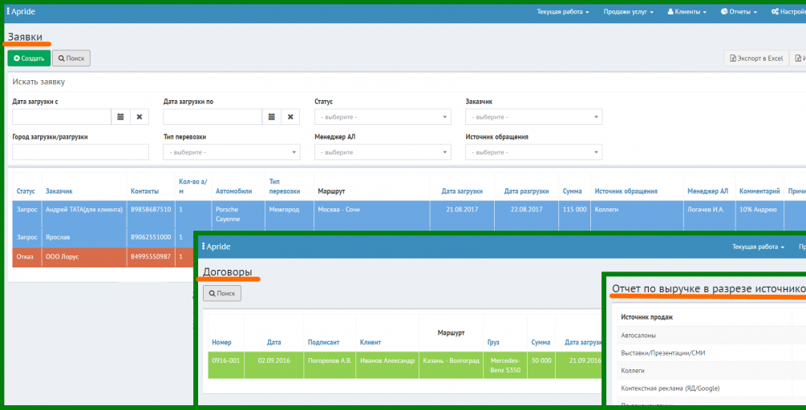Open the Тип перевозки dropdown
Viewport: 806px width, 410px height.
click(x=232, y=152)
